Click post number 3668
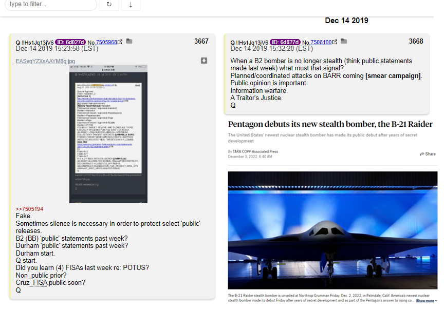 pos(416,41)
